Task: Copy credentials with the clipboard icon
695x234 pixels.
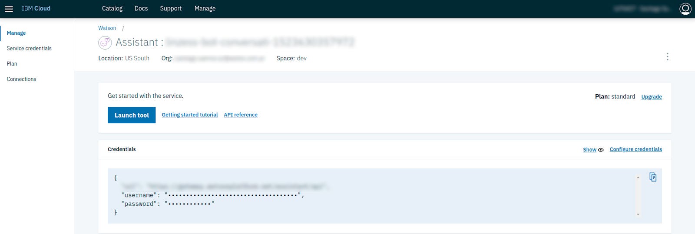Action: click(x=653, y=177)
